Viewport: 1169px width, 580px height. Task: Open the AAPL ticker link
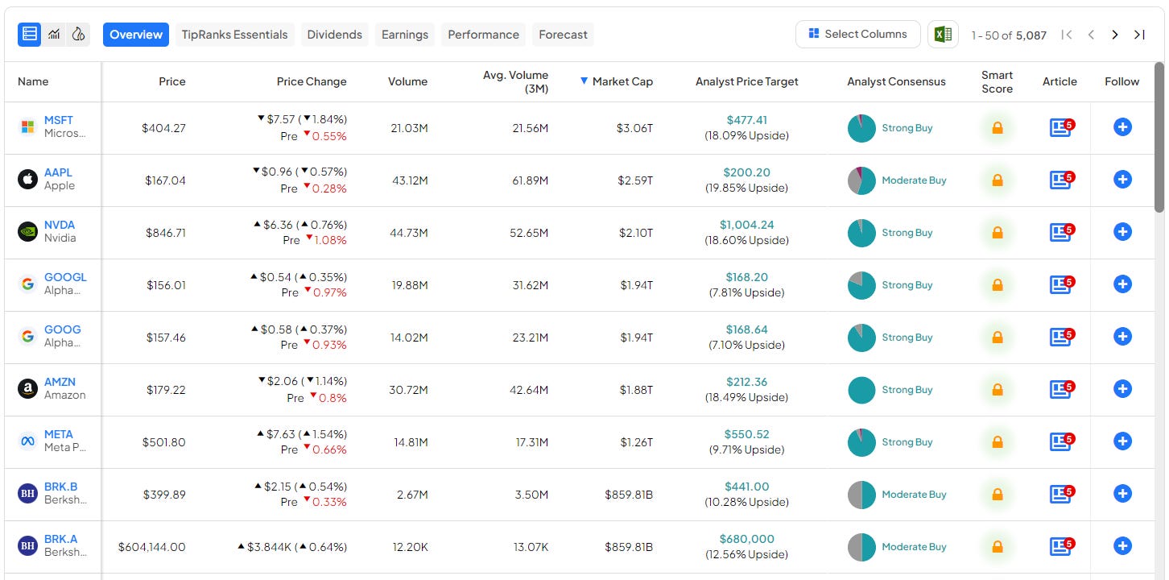[58, 172]
